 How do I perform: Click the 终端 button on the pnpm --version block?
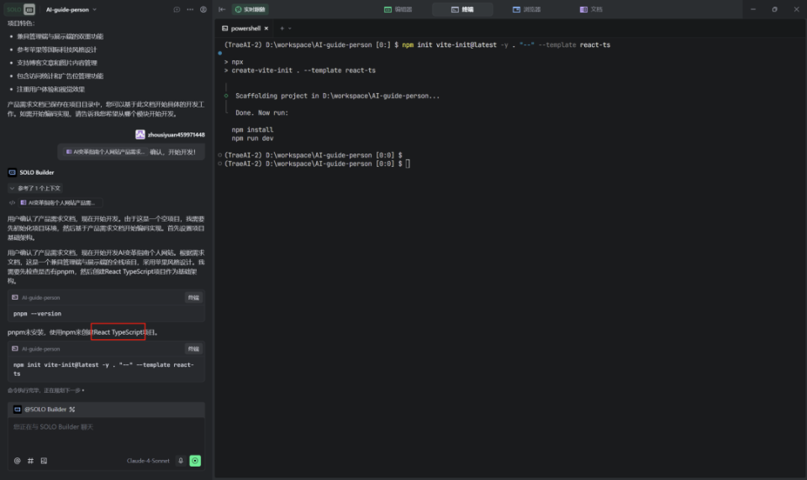pyautogui.click(x=193, y=297)
